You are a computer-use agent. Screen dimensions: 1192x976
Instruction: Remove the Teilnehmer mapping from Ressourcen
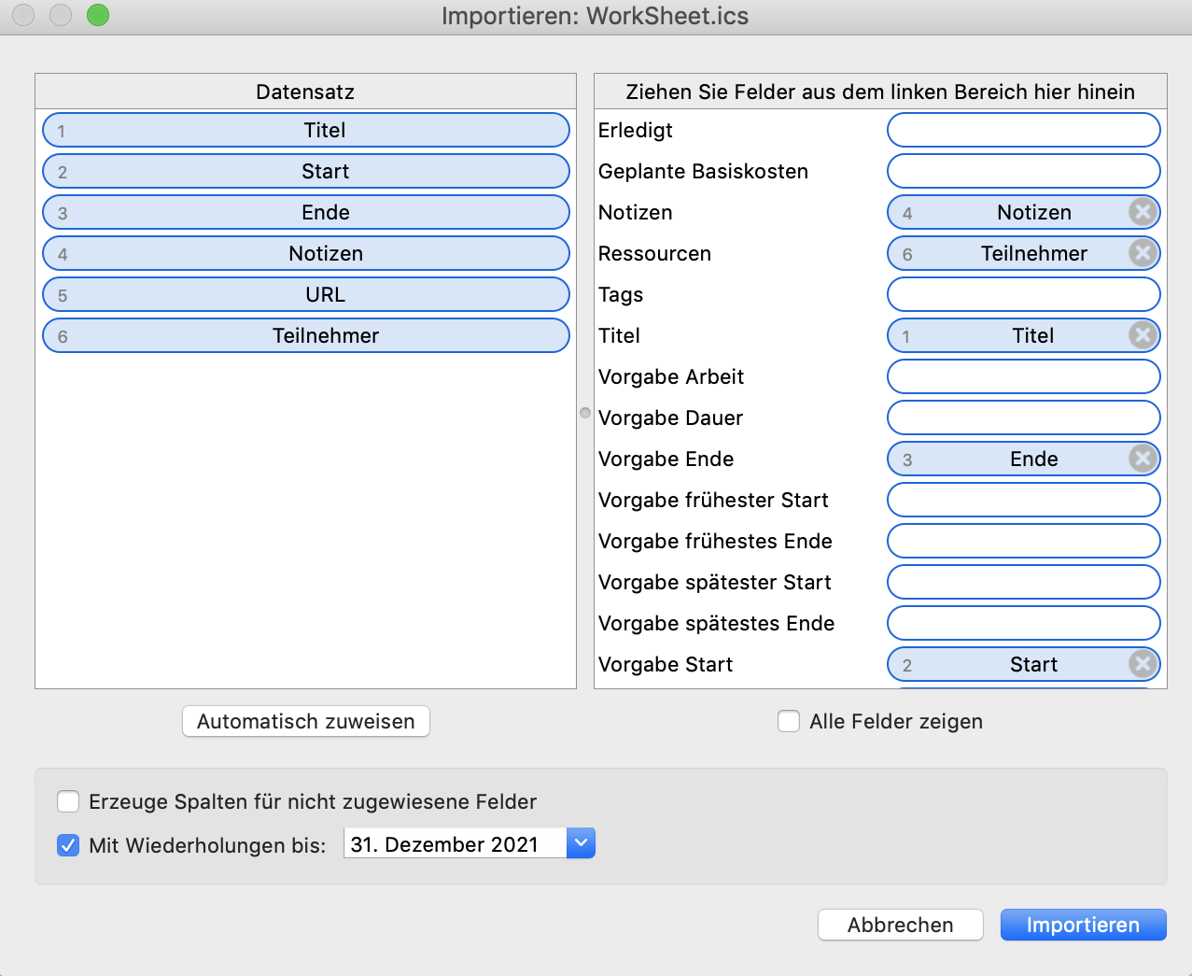coord(1142,253)
